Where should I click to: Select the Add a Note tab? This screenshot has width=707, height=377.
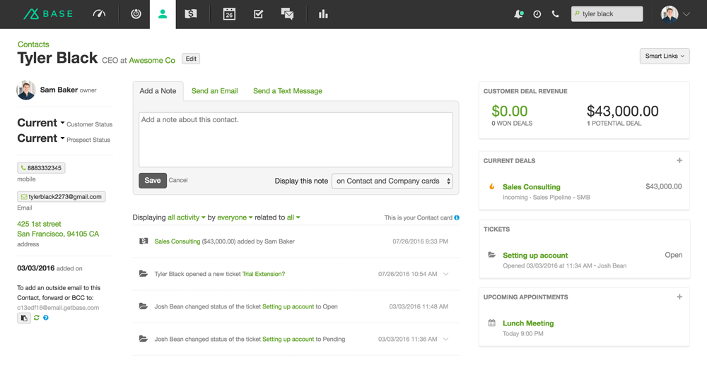pyautogui.click(x=158, y=91)
